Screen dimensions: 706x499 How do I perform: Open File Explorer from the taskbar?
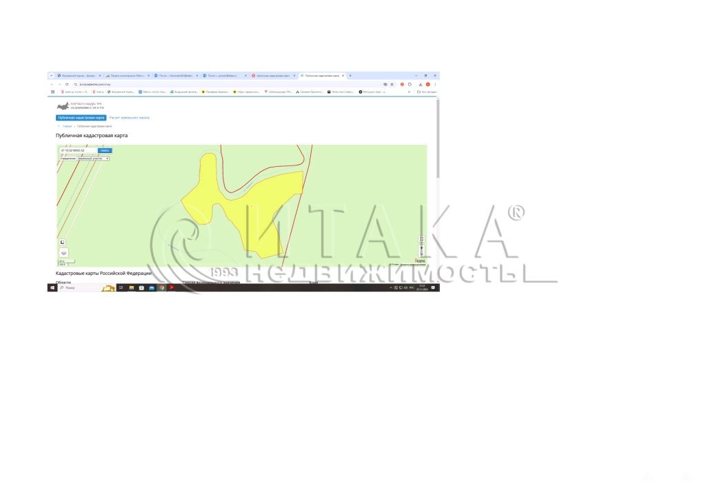point(132,287)
